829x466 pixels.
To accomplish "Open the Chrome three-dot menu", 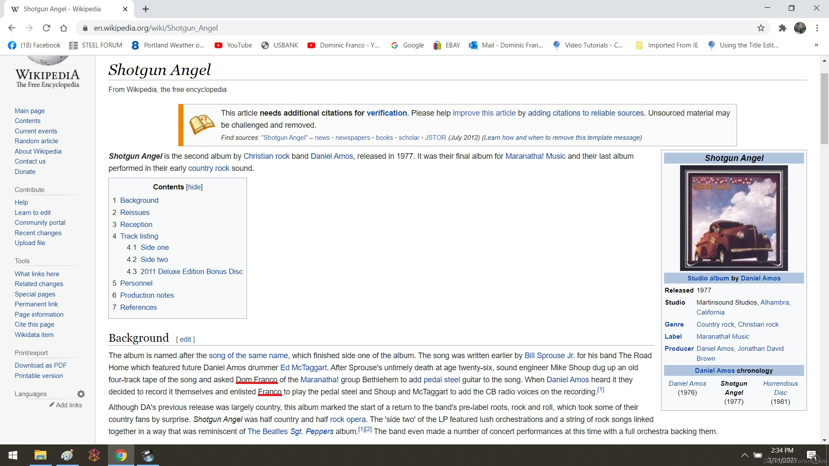I will point(817,28).
